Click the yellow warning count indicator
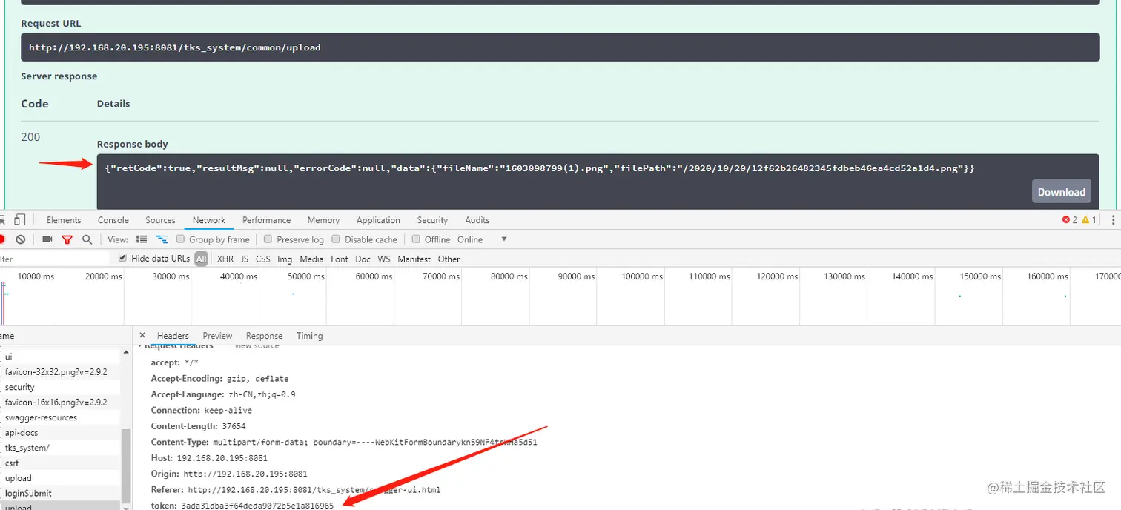1121x510 pixels. (x=1089, y=220)
